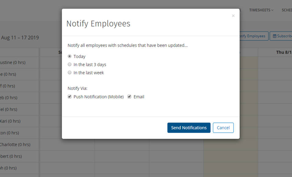Click the ustine (0 hrs) employee name
Viewport: 292px width, 177px height.
tap(13, 62)
